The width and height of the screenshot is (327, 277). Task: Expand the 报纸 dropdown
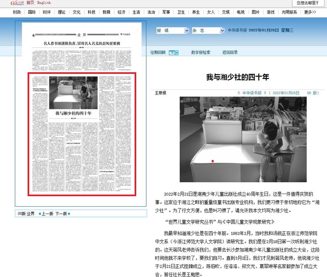click(x=171, y=31)
